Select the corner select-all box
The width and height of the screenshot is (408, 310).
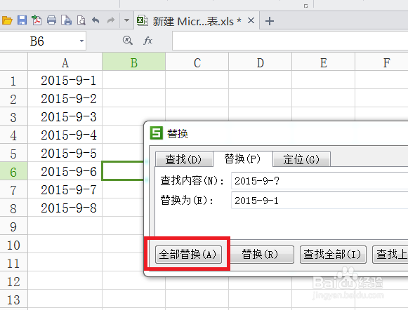pos(13,62)
